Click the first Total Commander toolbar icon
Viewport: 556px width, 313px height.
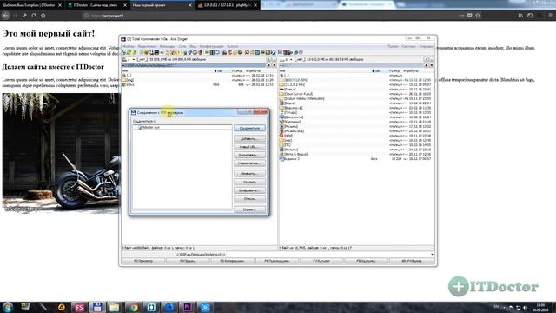(124, 52)
